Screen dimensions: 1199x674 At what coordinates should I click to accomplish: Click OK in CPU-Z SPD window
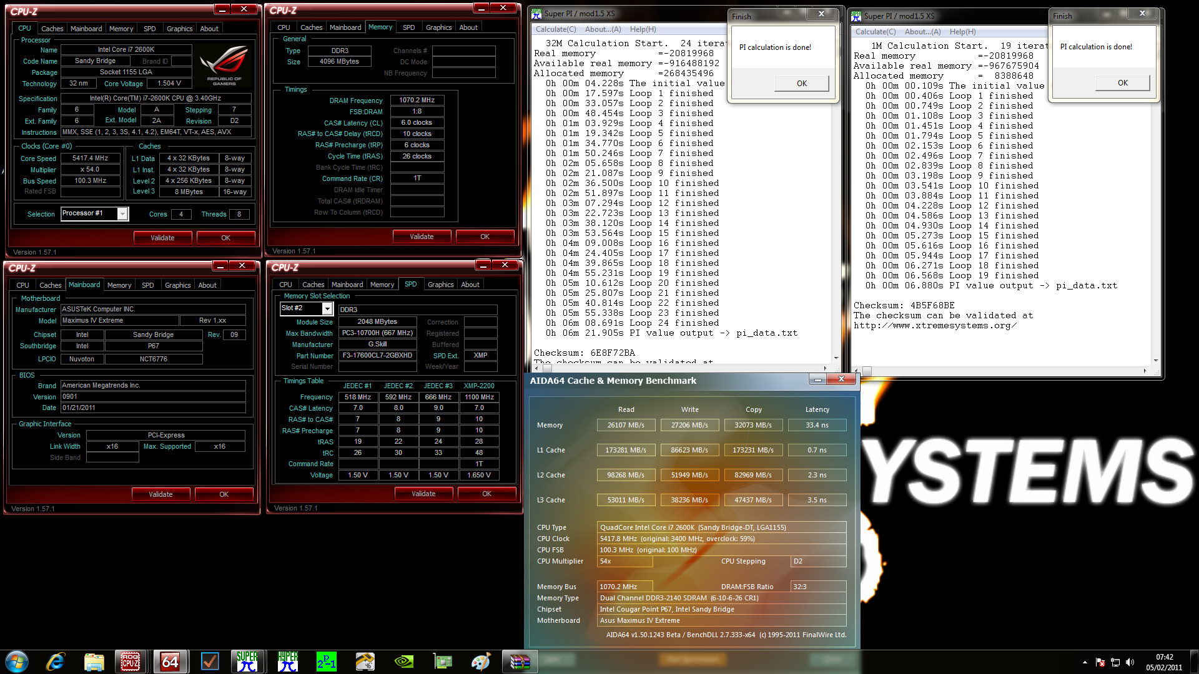[486, 494]
